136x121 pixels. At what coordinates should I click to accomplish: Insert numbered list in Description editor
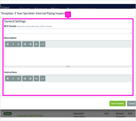pos(30,44)
